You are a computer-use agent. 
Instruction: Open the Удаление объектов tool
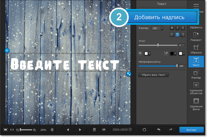[196, 89]
